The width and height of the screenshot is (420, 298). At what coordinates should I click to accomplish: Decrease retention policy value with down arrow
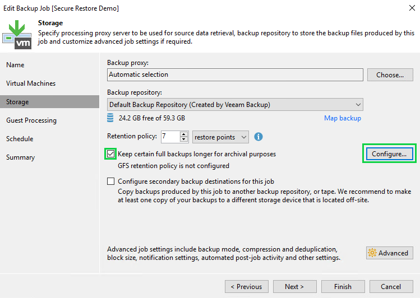[x=184, y=139]
